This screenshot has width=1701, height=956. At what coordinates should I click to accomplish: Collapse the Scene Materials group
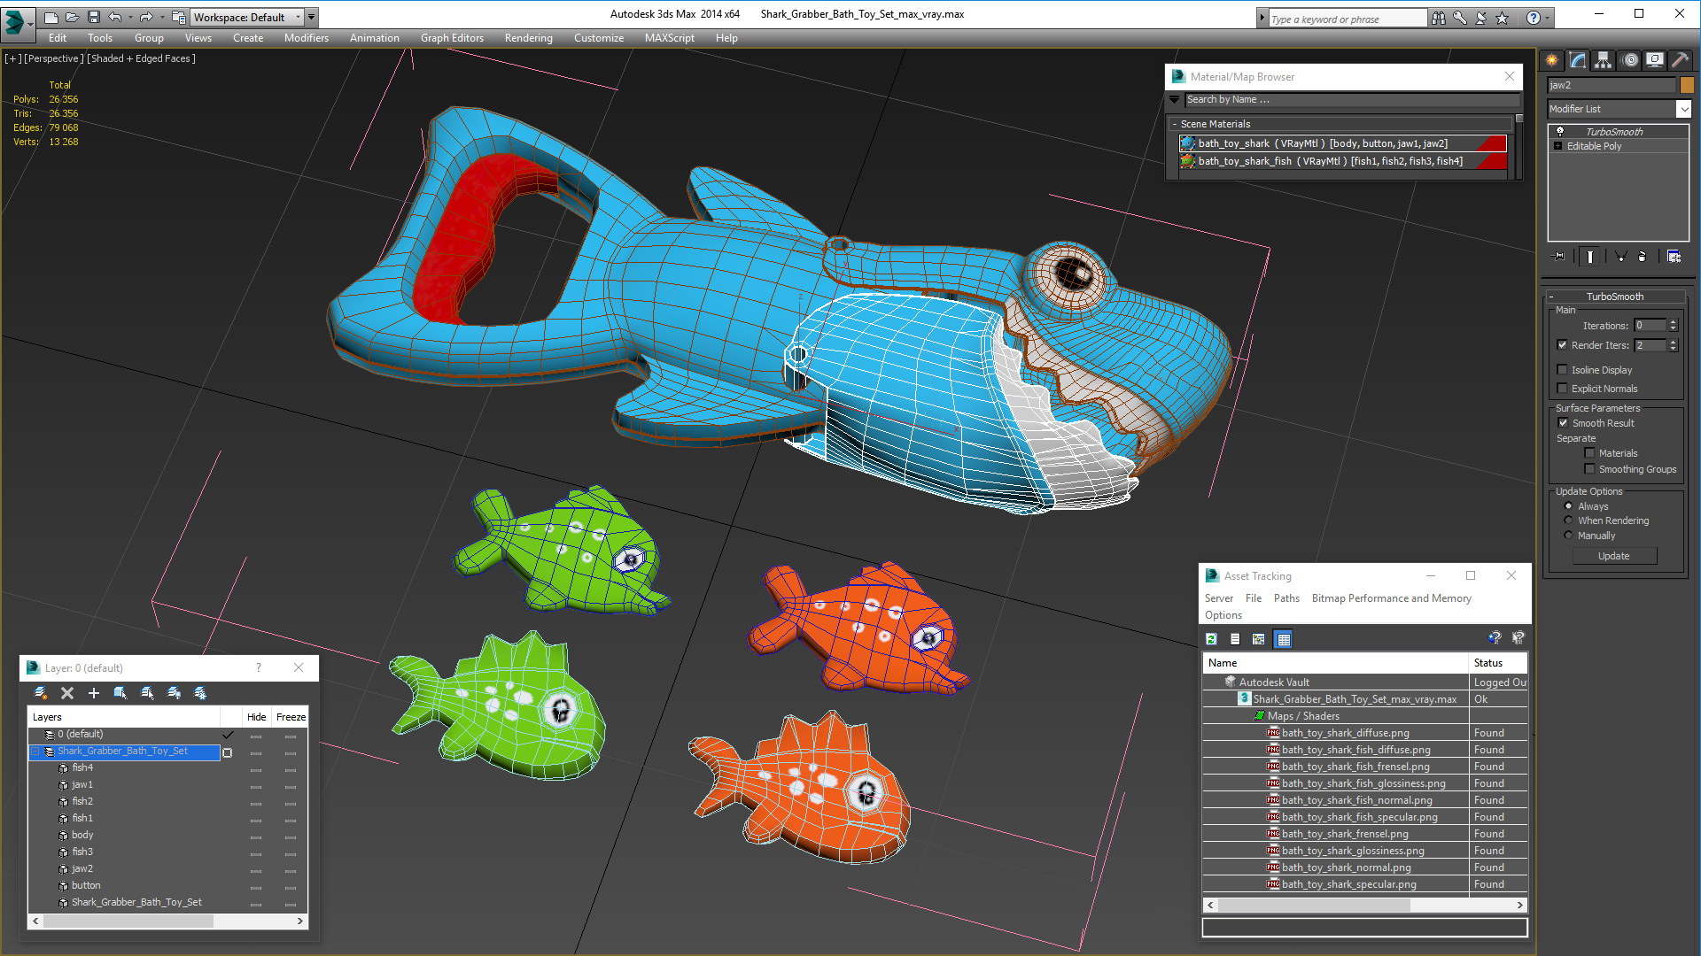(x=1175, y=124)
